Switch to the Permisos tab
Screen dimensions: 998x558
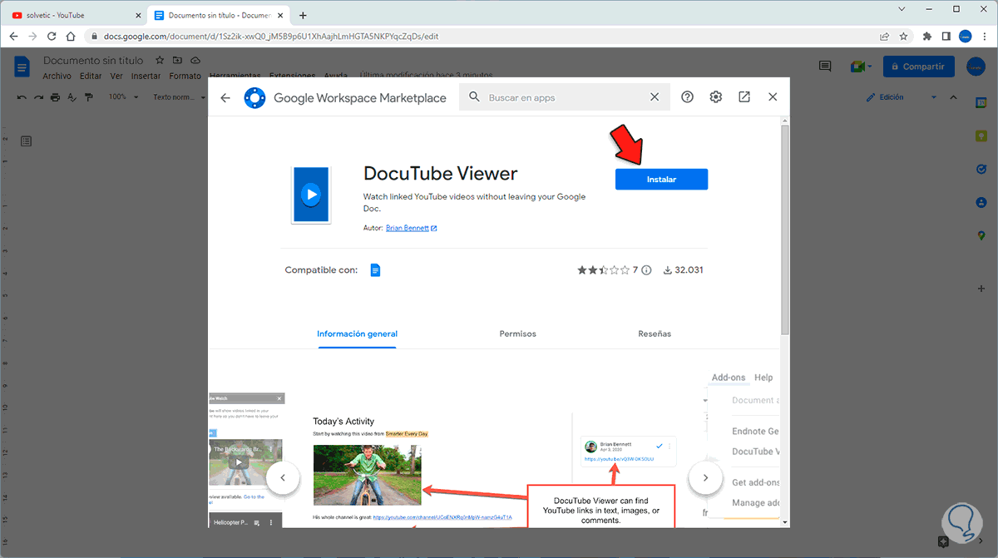pyautogui.click(x=517, y=333)
